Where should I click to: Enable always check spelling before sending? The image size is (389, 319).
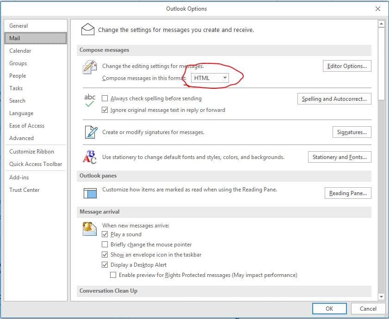[x=105, y=98]
